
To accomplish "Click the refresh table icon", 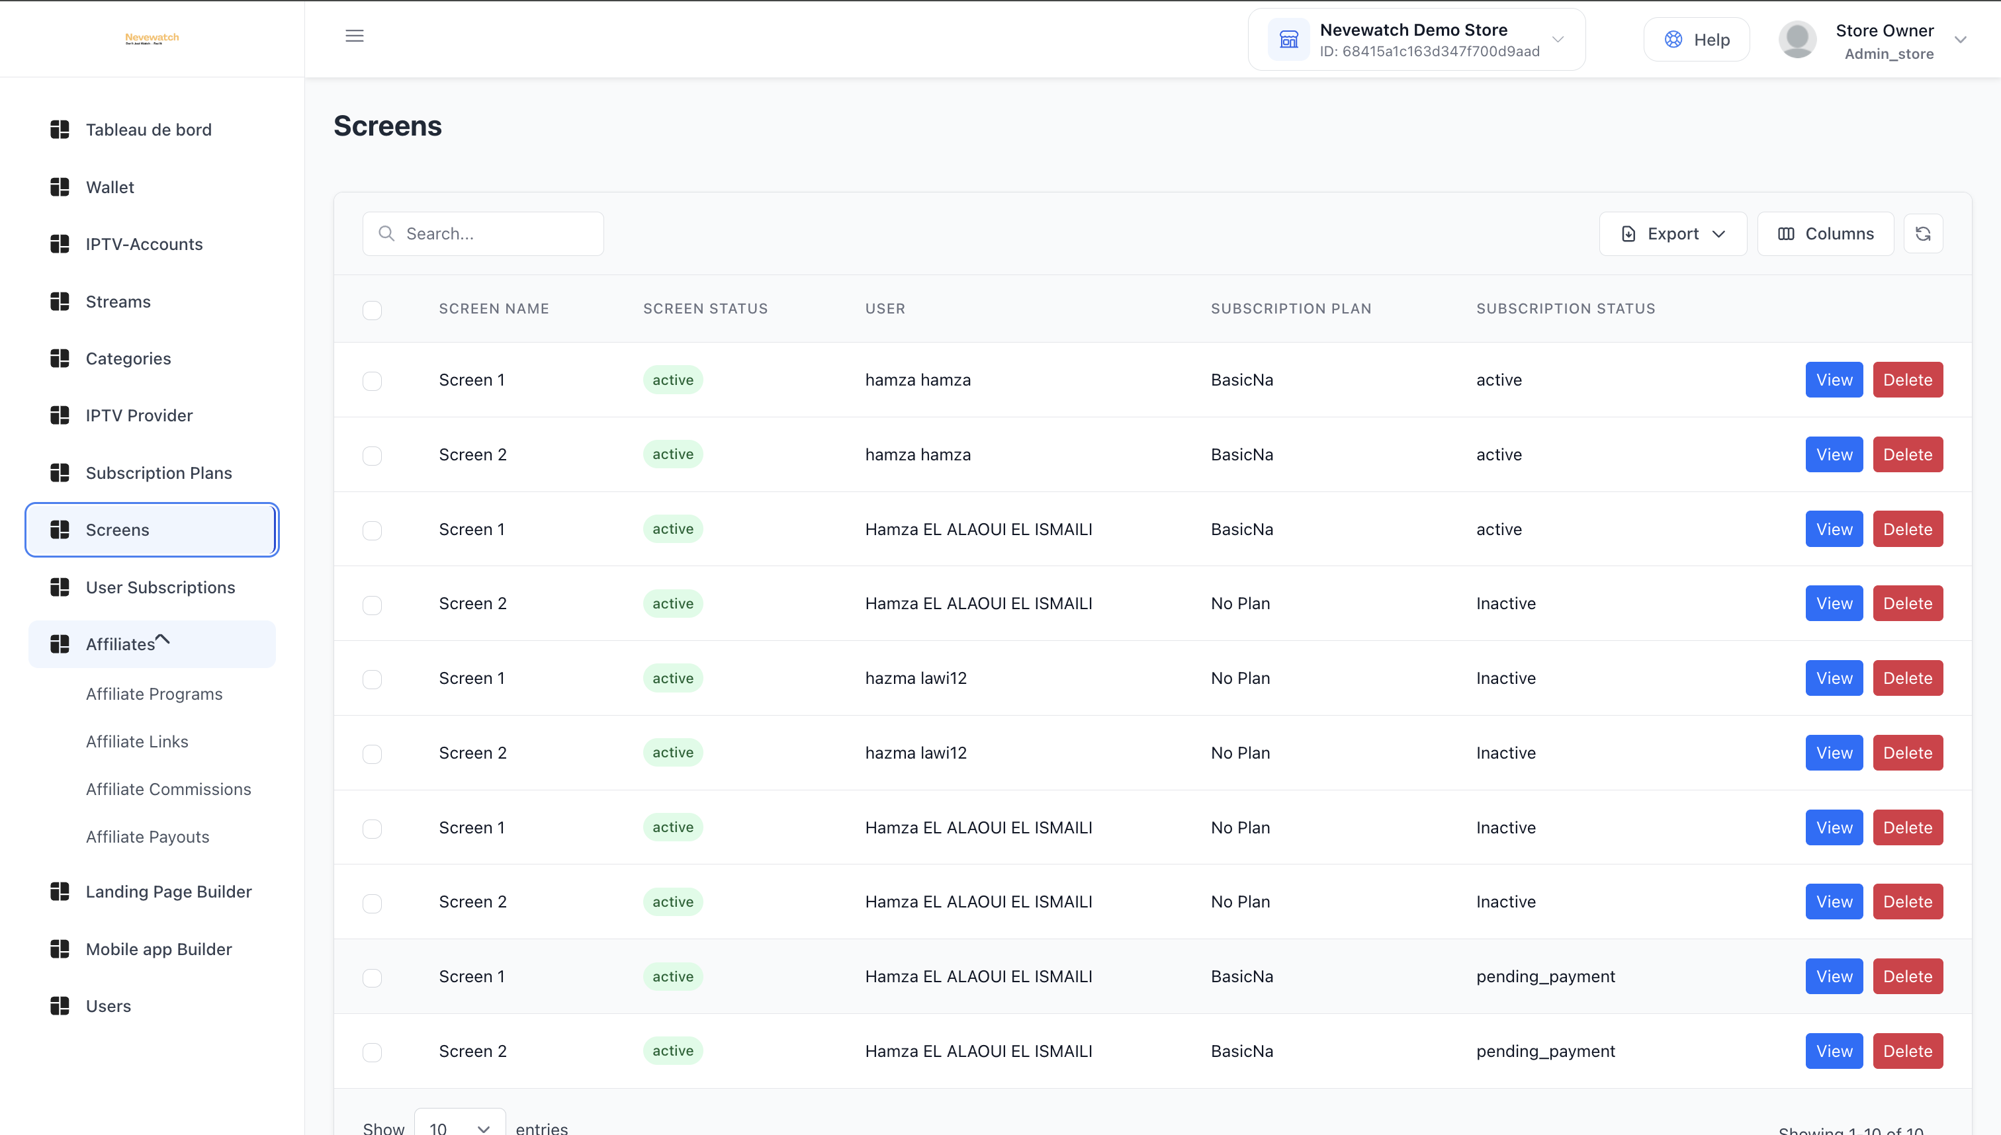I will (x=1922, y=234).
